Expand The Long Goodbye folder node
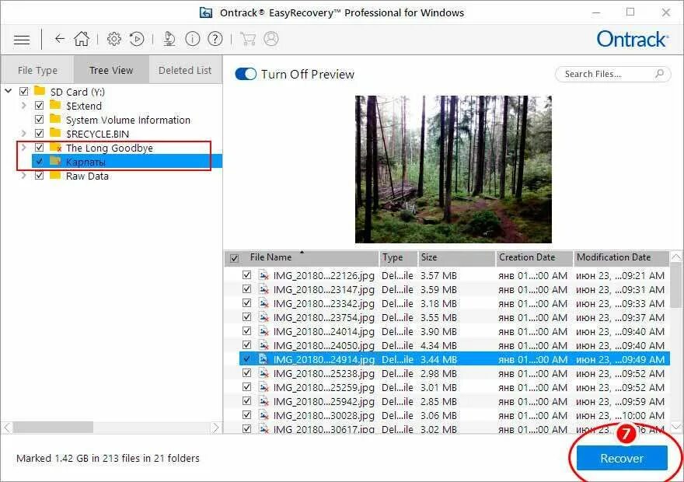The width and height of the screenshot is (684, 482). [x=24, y=147]
